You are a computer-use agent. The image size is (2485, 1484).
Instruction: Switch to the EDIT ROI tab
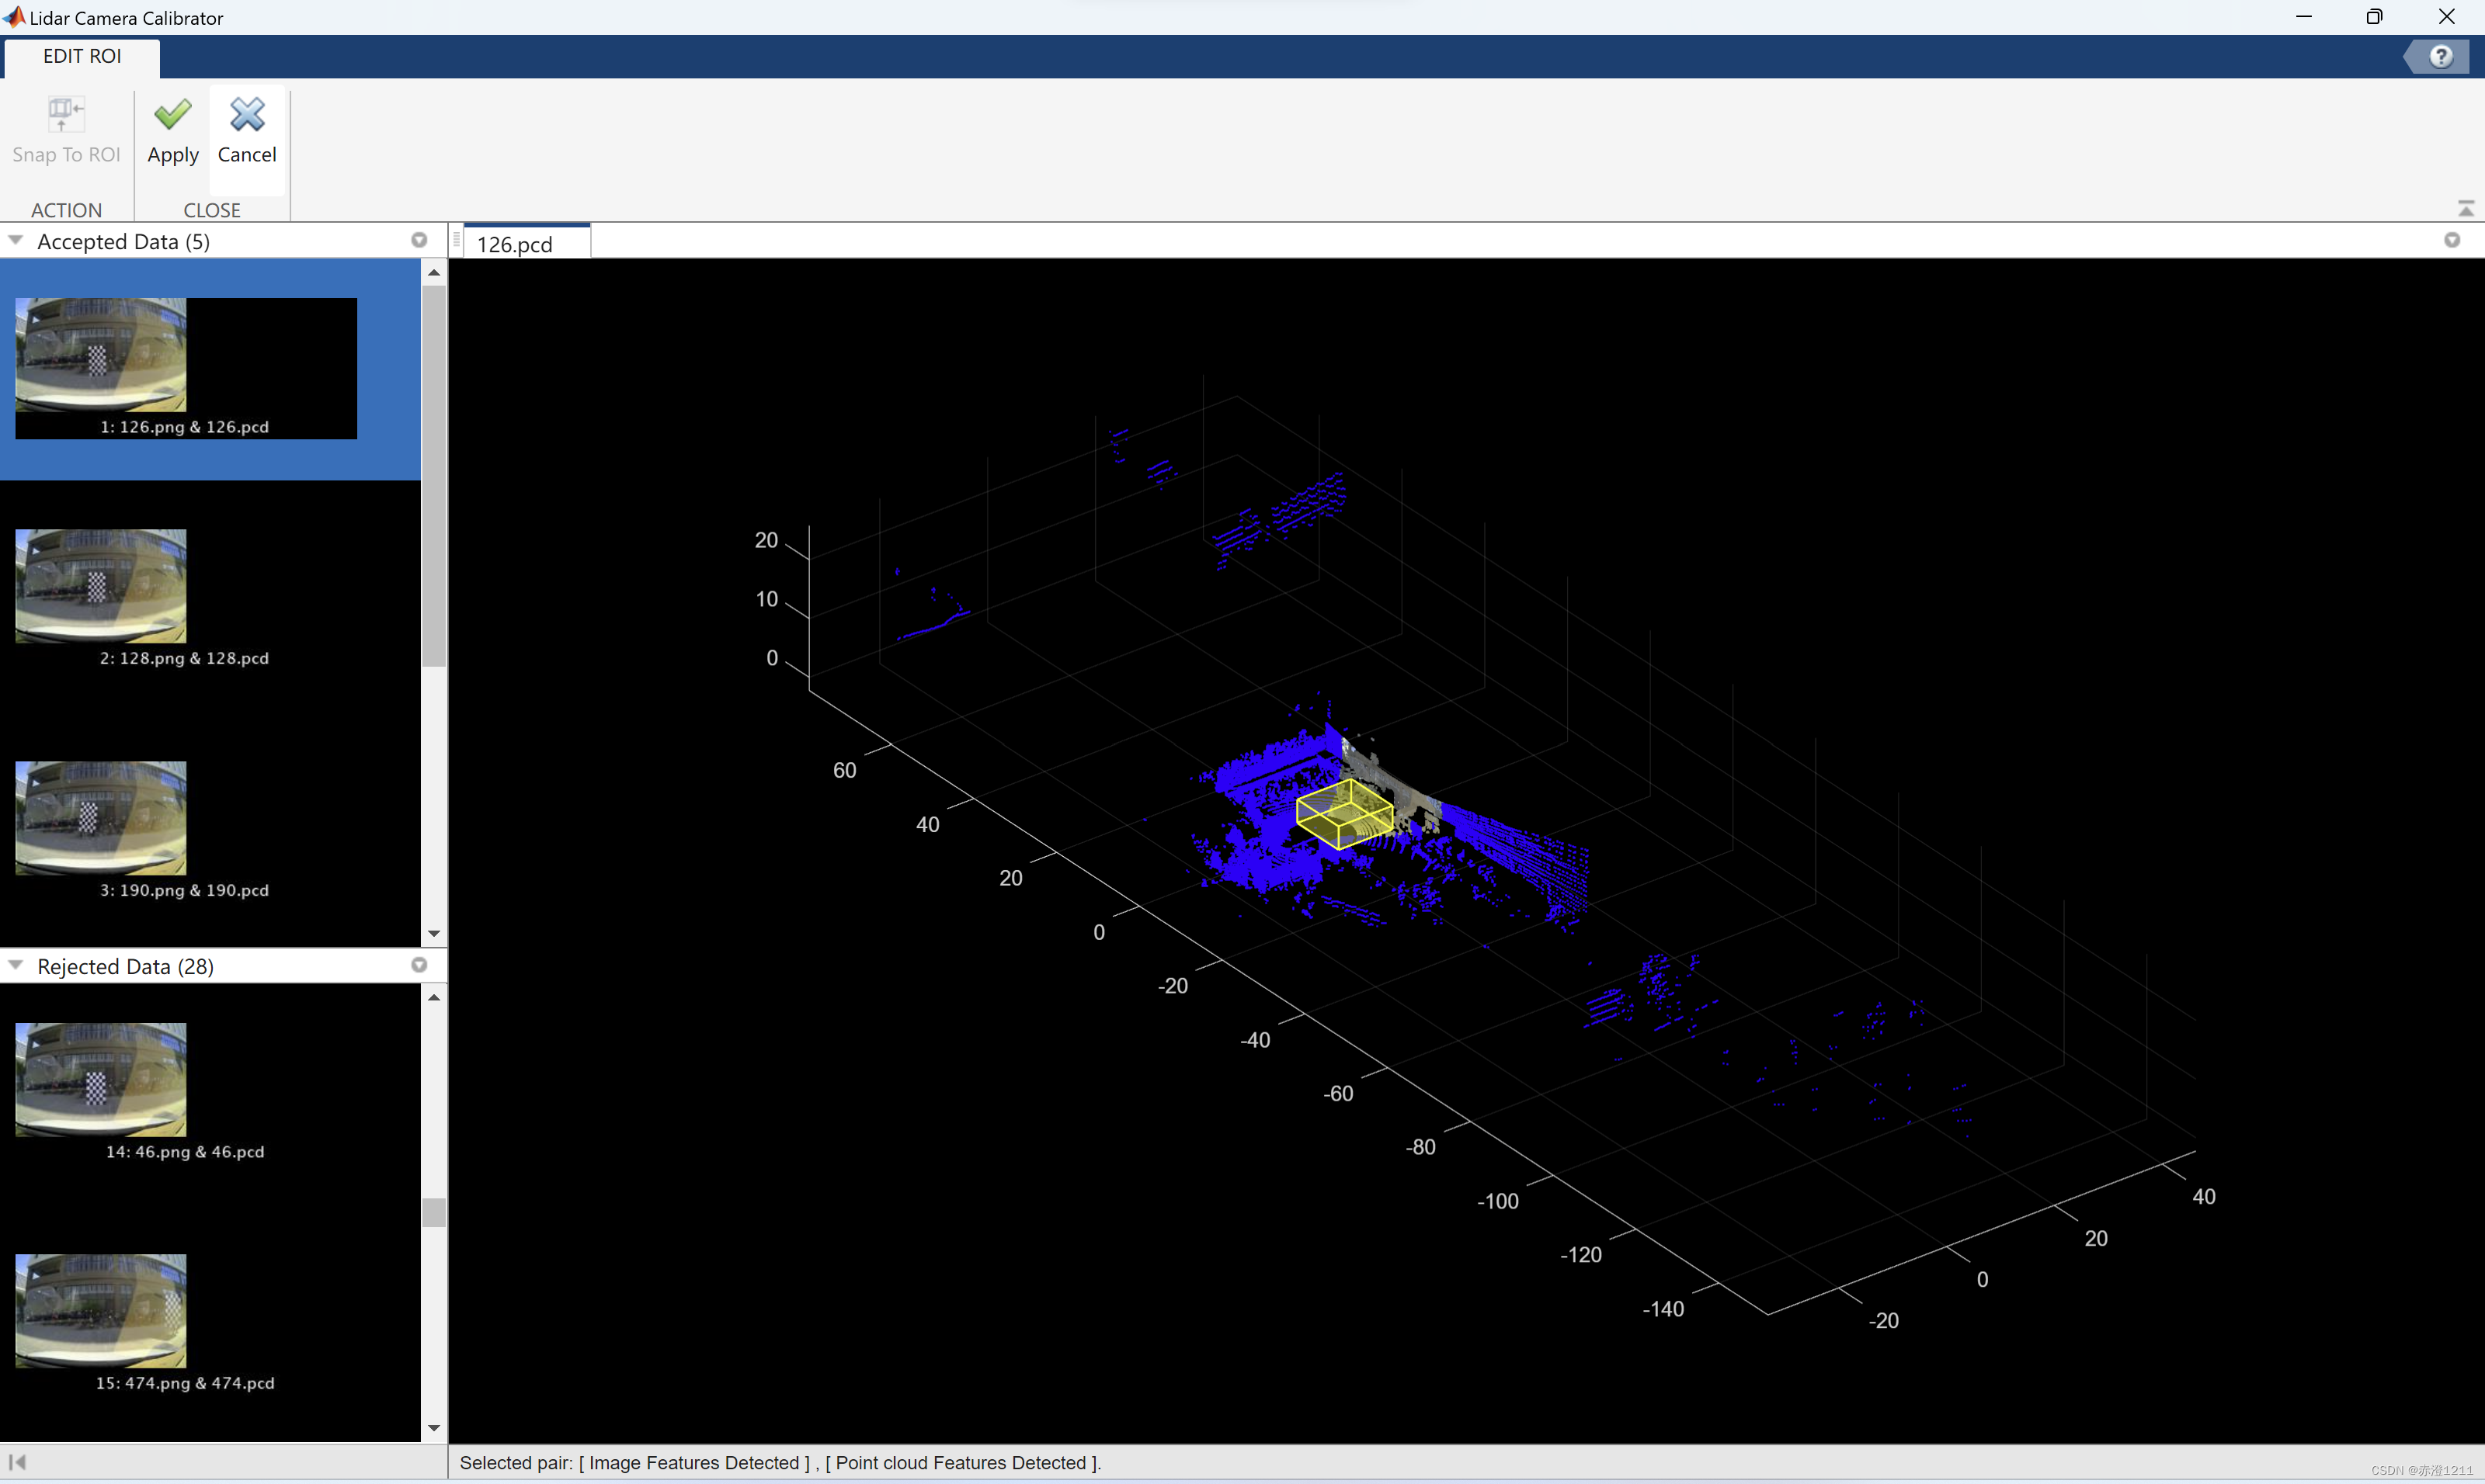click(81, 56)
